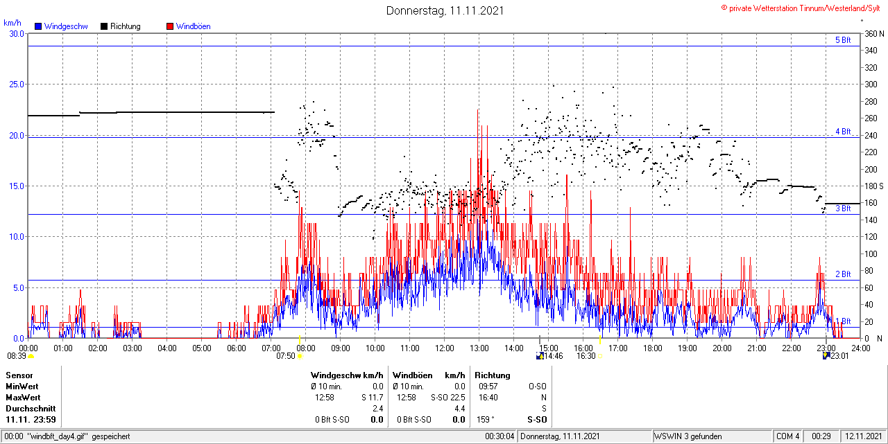Click the Durchschnitt row label
The image size is (888, 444).
[31, 409]
